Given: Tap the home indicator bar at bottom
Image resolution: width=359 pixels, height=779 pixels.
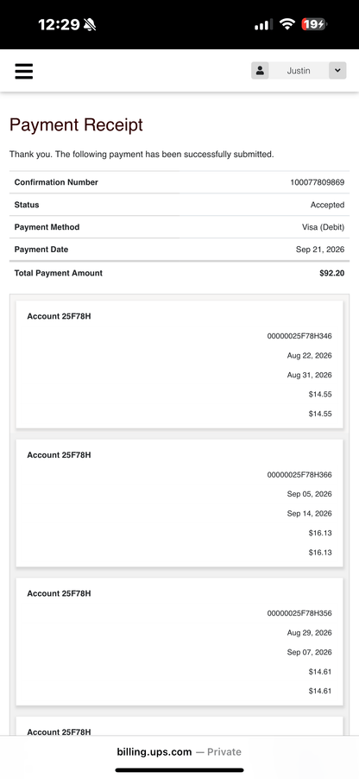Looking at the screenshot, I should 179,770.
